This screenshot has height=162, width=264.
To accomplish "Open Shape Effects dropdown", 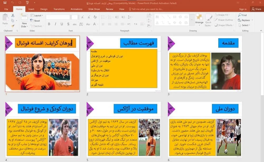I will (x=224, y=25).
